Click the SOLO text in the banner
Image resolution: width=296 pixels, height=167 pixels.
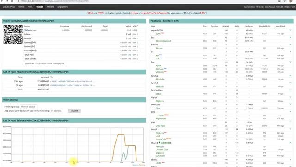click(x=90, y=13)
